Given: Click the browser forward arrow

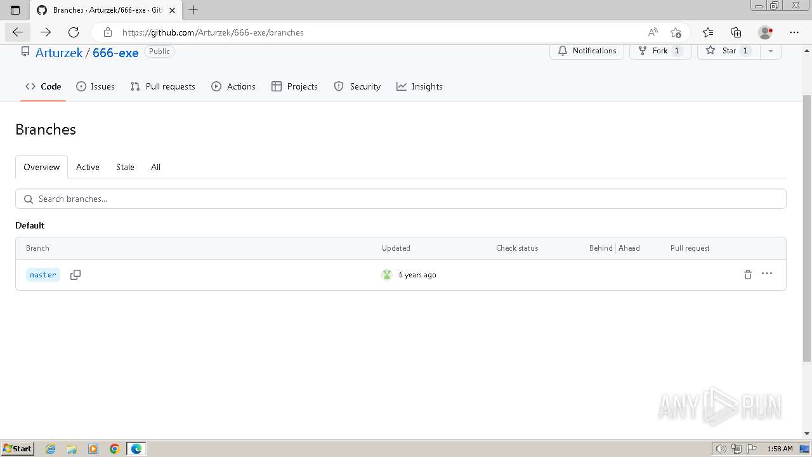Looking at the screenshot, I should click(46, 32).
